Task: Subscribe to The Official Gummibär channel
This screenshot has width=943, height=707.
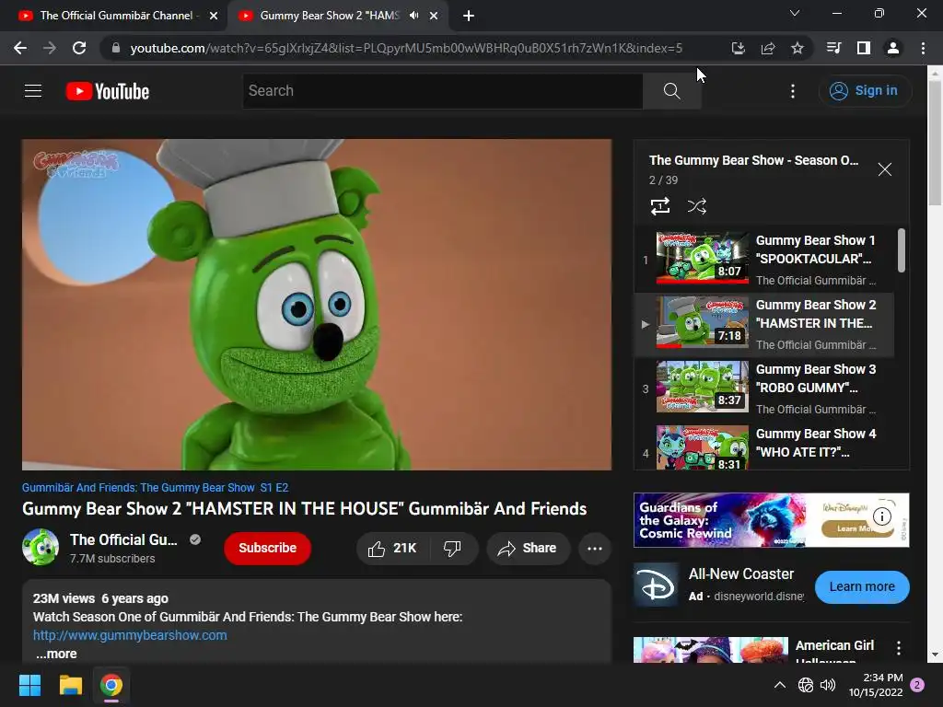Action: 268,549
